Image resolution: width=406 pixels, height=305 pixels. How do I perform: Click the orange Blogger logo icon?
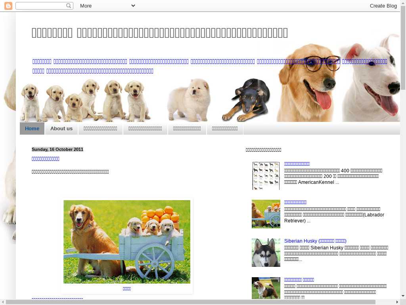coord(8,6)
